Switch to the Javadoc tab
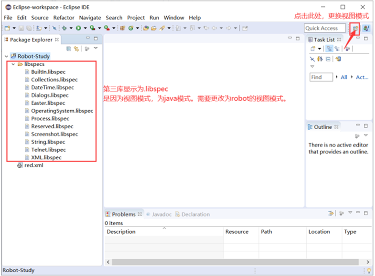Image resolution: width=375 pixels, height=276 pixels. pos(159,215)
